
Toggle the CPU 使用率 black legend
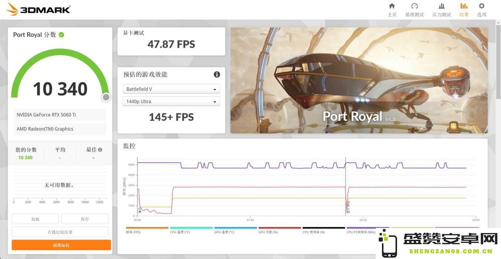324,230
